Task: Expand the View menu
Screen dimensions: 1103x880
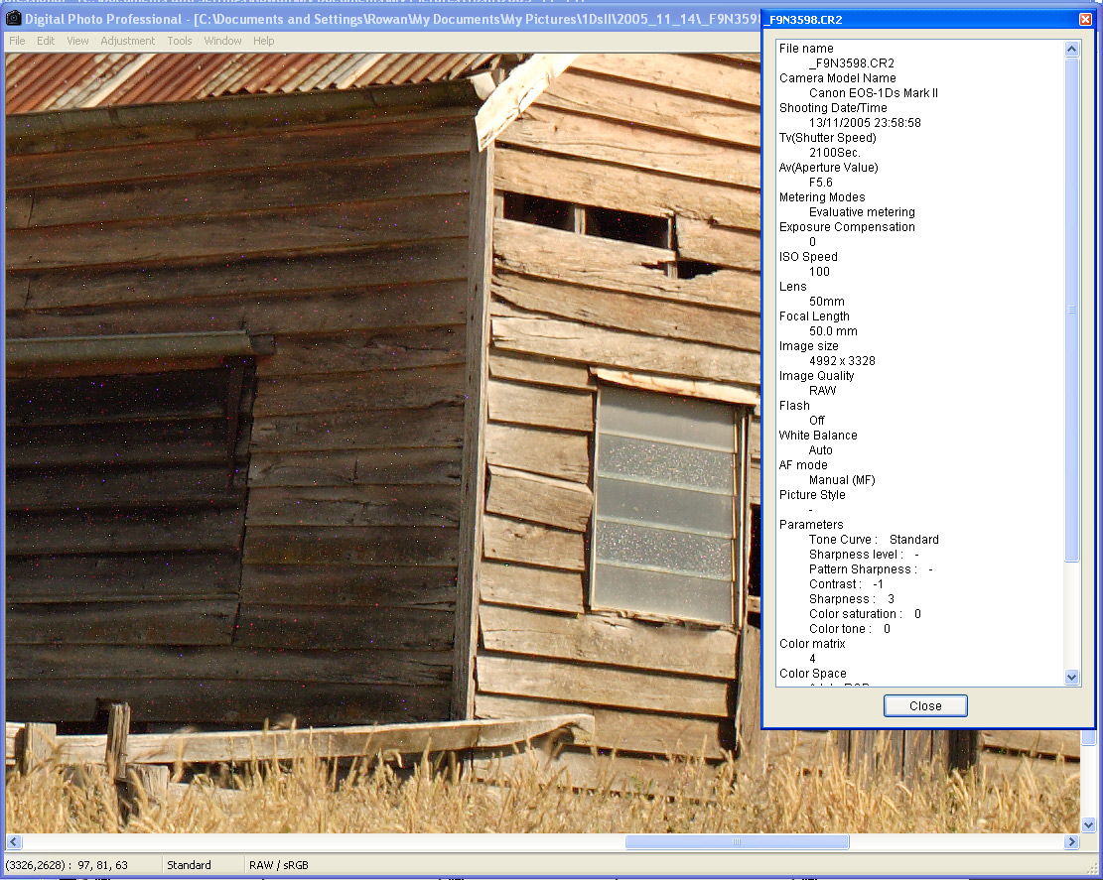Action: (x=77, y=41)
